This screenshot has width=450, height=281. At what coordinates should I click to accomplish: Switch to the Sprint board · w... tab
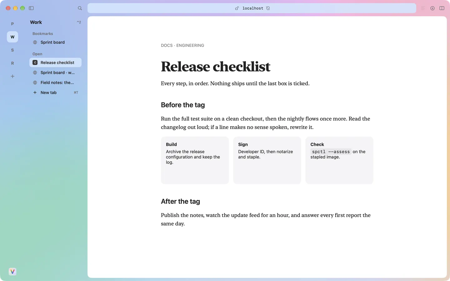point(55,72)
